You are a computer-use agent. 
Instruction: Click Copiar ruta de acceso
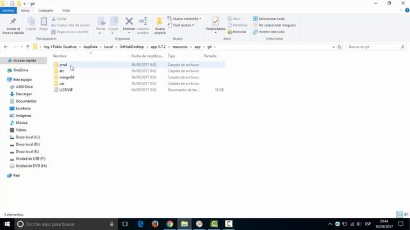click(x=70, y=26)
